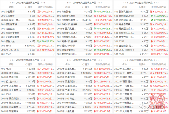This screenshot has height=114, width=169.
Task: Click the >>> link after 2005年大益普洱茶产品
Action: click(x=157, y=3)
